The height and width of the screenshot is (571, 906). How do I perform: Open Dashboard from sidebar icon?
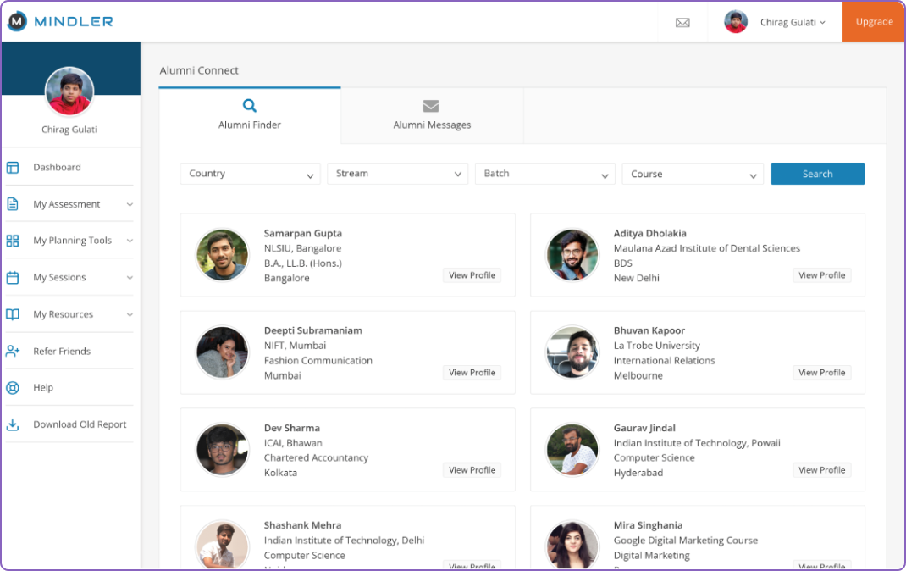(x=13, y=168)
